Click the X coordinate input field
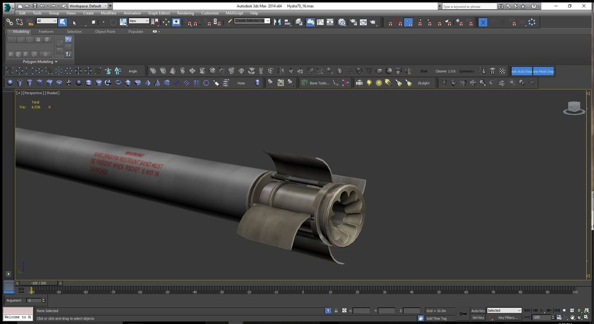 tap(361, 310)
